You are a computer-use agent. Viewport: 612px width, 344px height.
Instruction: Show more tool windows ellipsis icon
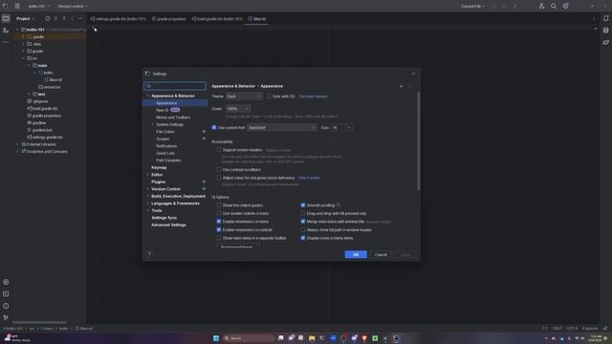click(6, 42)
